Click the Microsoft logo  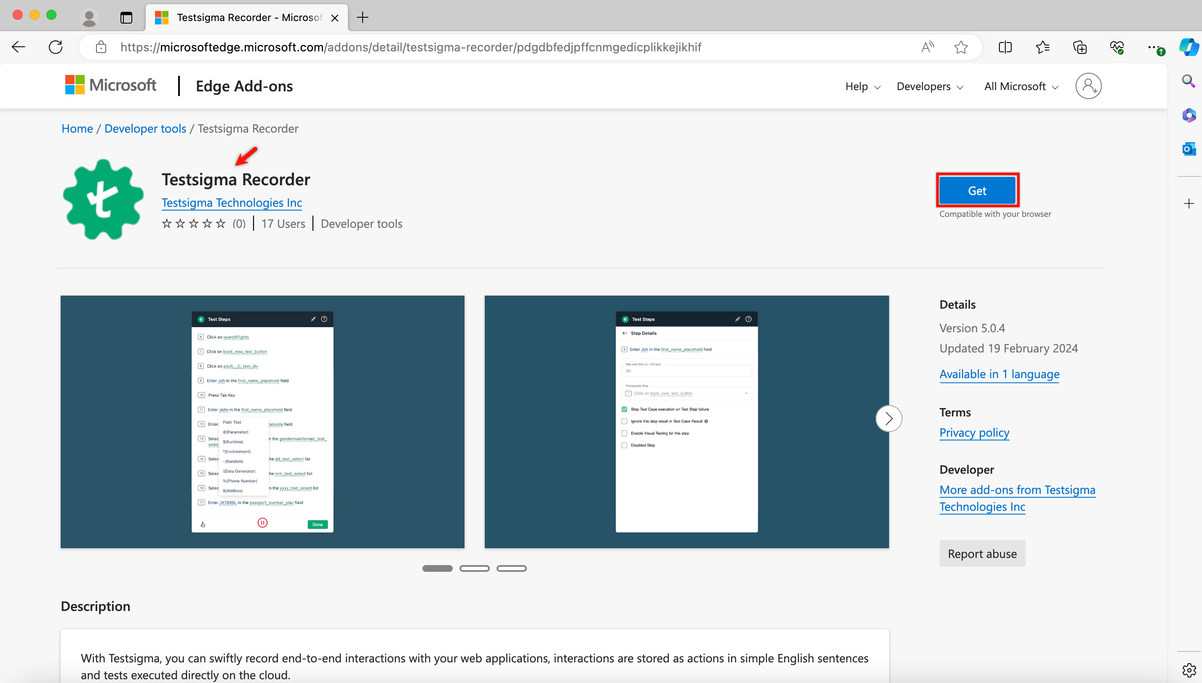[x=111, y=85]
